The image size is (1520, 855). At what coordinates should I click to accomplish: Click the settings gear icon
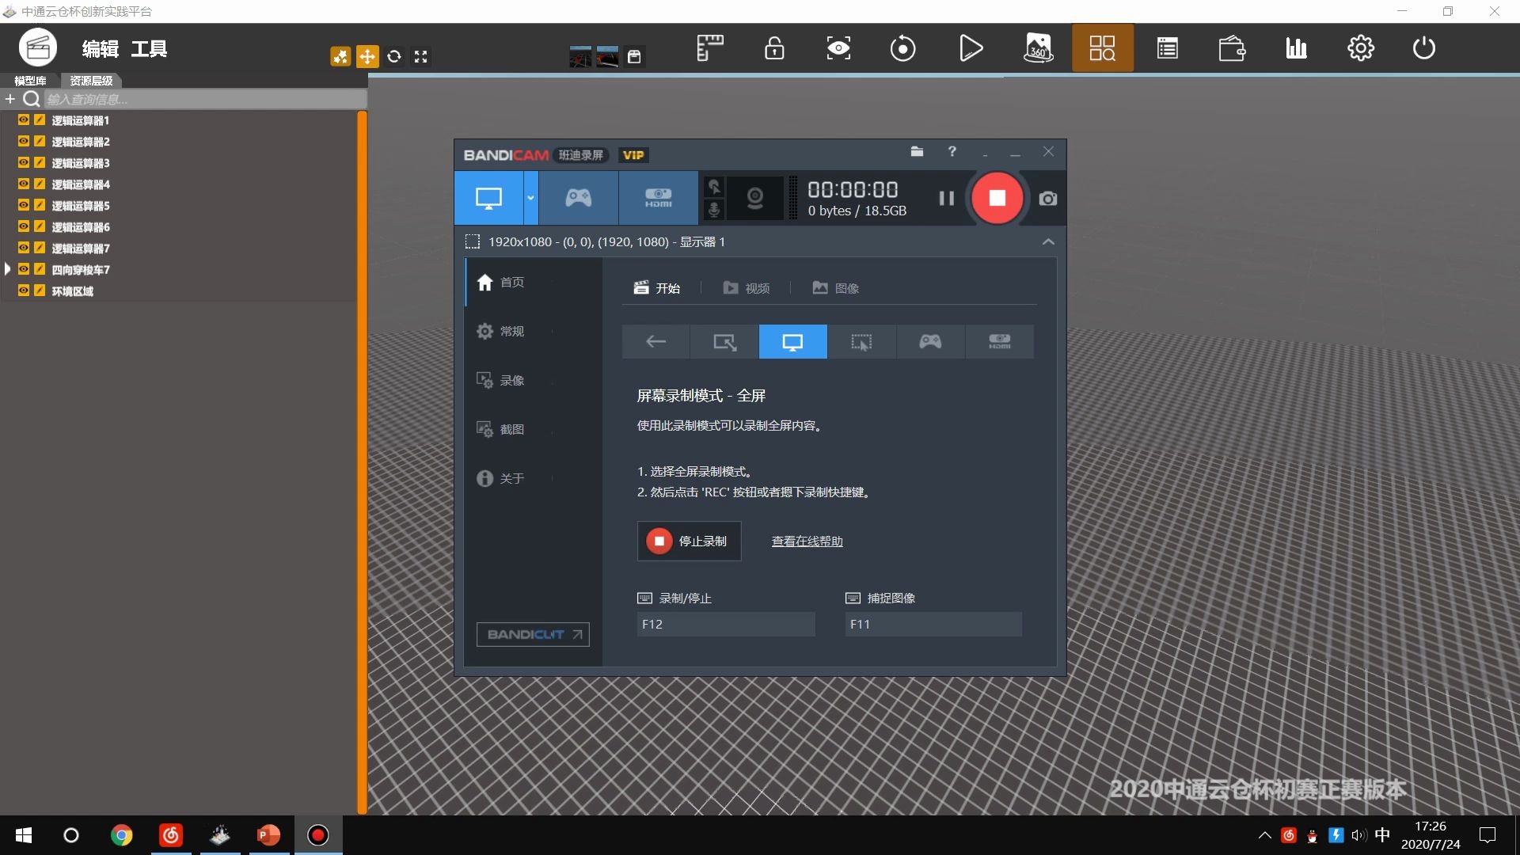coord(1360,47)
